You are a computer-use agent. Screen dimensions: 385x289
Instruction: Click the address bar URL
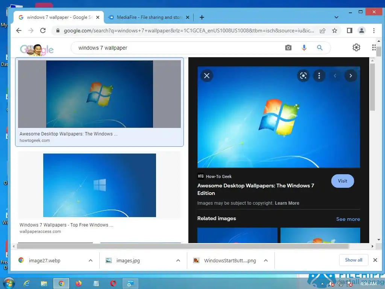click(189, 30)
